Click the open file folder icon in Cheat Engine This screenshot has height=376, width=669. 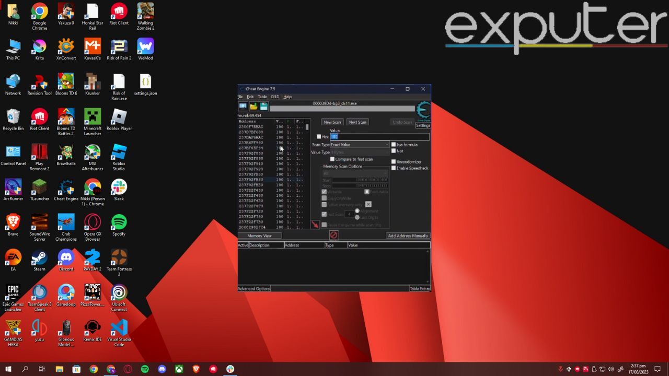tap(253, 106)
